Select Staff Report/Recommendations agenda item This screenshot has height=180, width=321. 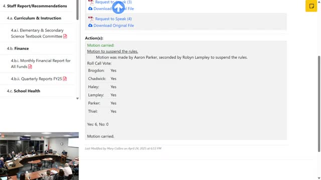[35, 6]
